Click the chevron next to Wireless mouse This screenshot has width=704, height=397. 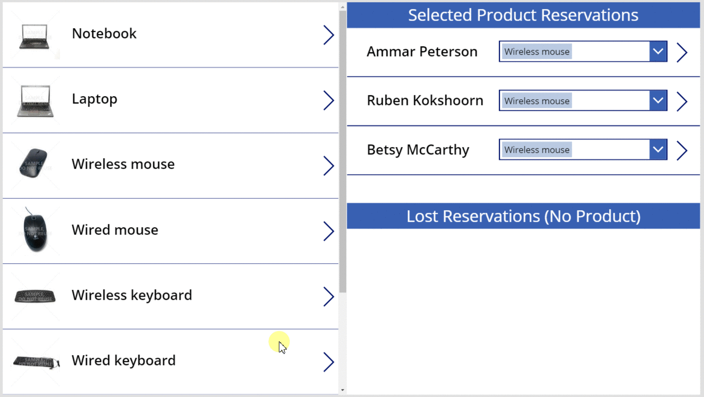tap(329, 166)
